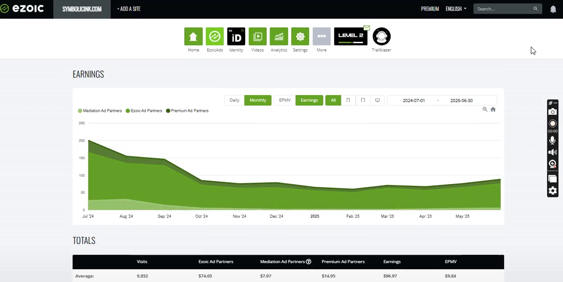Open the recorder window selection icon
This screenshot has width=563, height=282.
[x=552, y=179]
